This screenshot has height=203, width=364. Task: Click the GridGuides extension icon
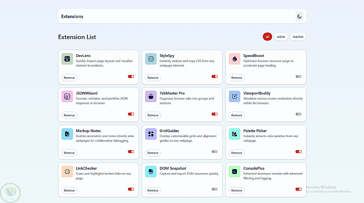(151, 134)
